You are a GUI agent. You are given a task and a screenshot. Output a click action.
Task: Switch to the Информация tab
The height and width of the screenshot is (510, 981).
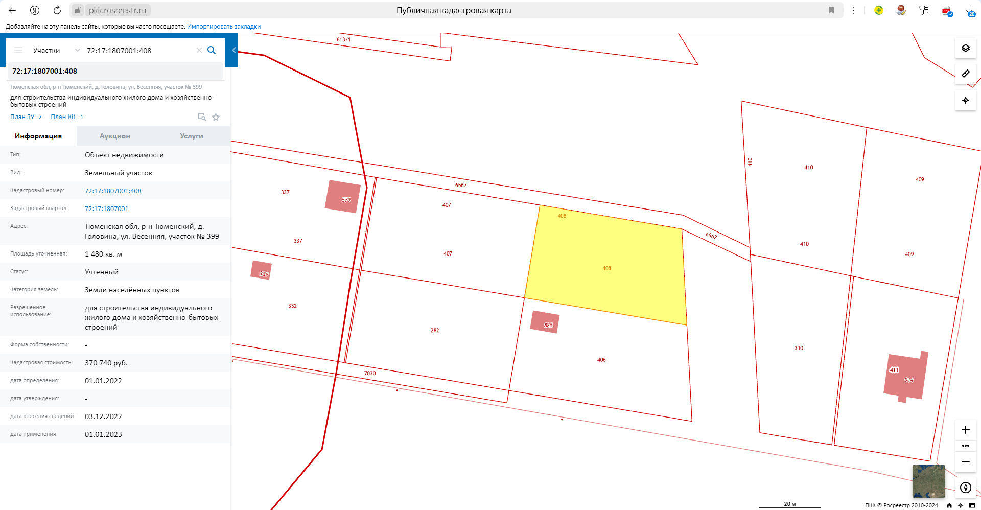tap(38, 136)
